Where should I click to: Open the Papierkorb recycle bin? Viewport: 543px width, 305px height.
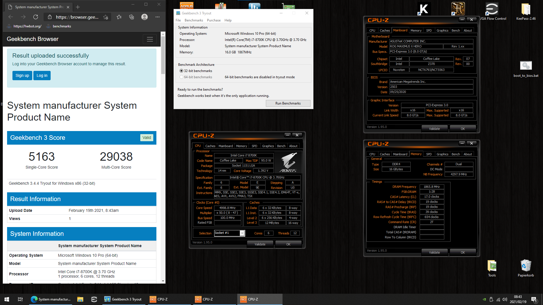click(526, 268)
